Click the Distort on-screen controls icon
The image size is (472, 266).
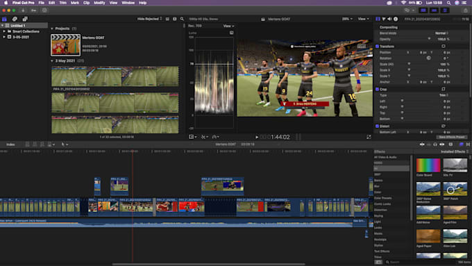click(443, 126)
